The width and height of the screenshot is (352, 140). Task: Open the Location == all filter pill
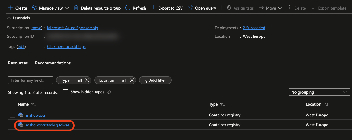point(113,80)
